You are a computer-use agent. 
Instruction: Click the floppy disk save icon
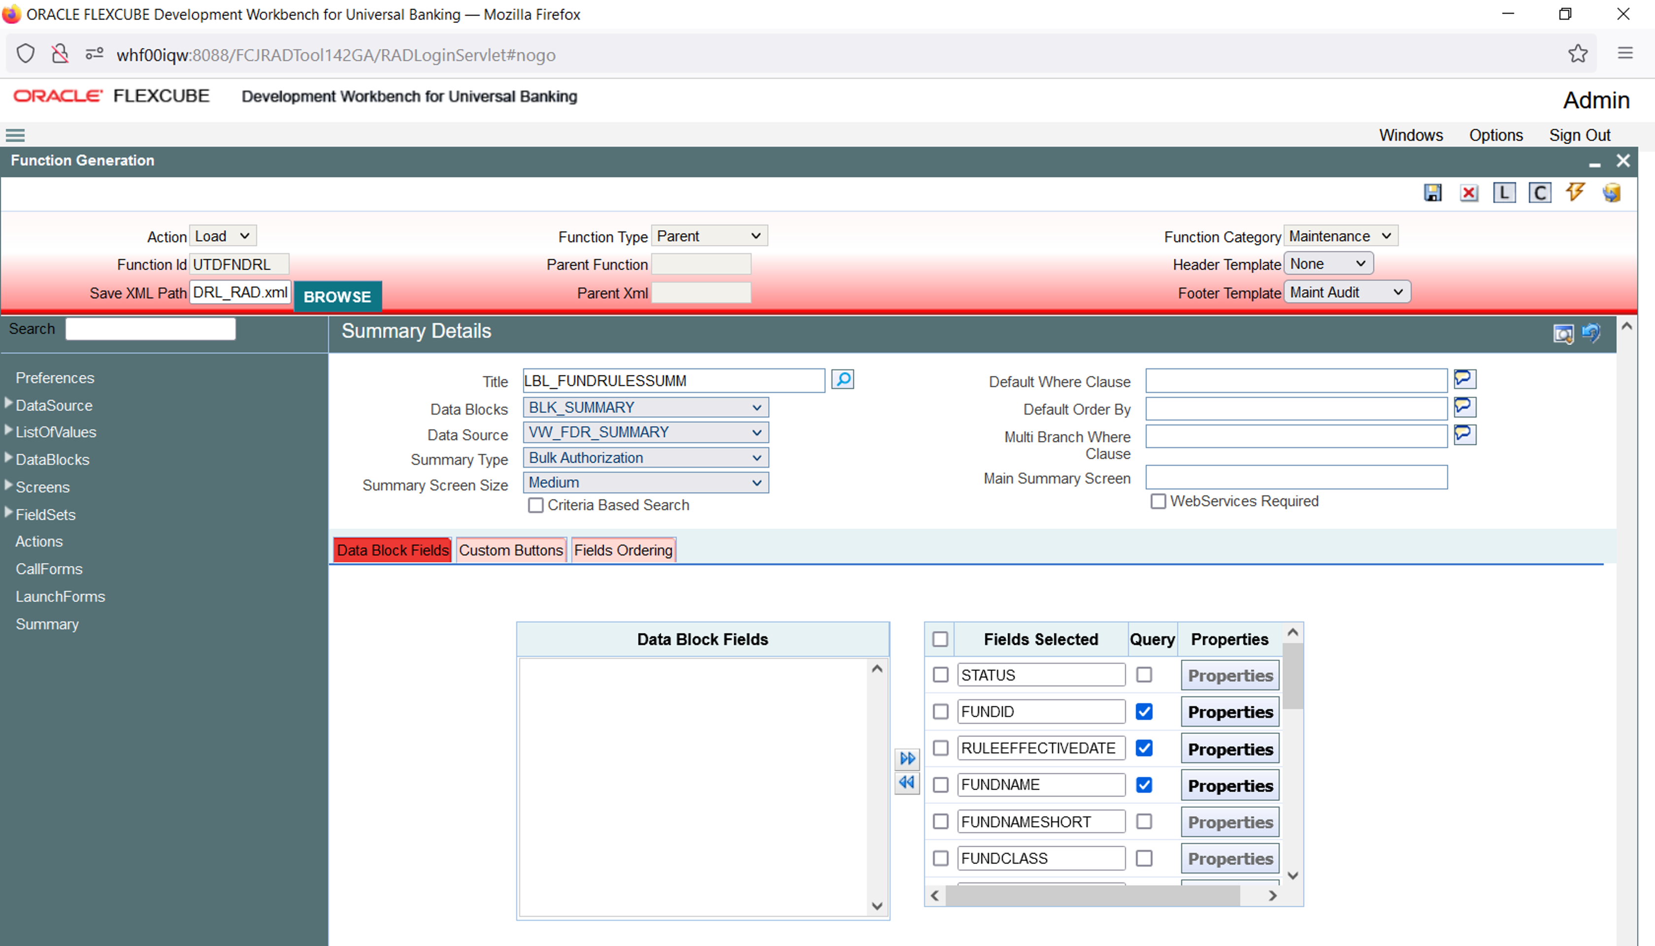coord(1432,193)
